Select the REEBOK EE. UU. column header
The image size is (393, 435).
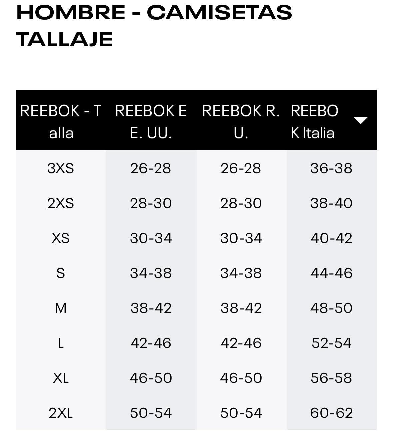[x=151, y=121]
